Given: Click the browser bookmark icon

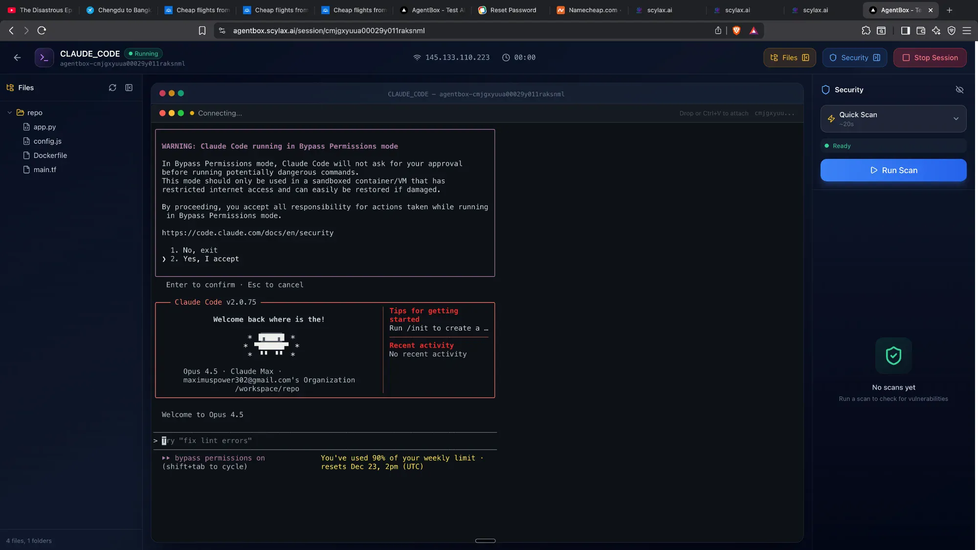Looking at the screenshot, I should (x=202, y=30).
